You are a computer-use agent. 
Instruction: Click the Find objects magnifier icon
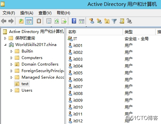point(122,21)
